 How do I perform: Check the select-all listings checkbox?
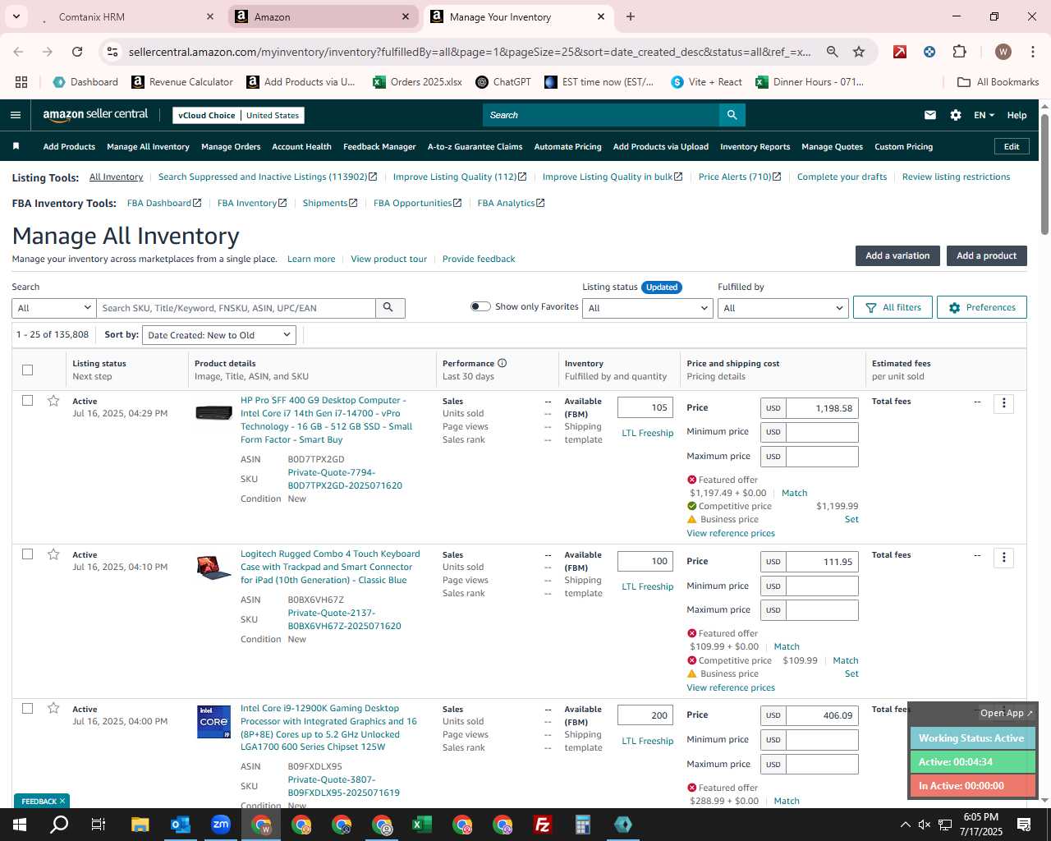[27, 370]
